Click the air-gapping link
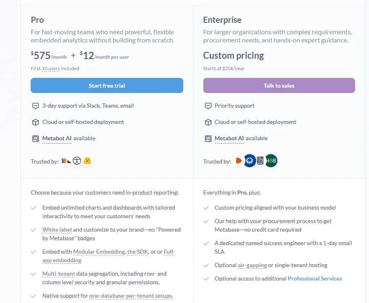This screenshot has width=369, height=303. [x=252, y=265]
